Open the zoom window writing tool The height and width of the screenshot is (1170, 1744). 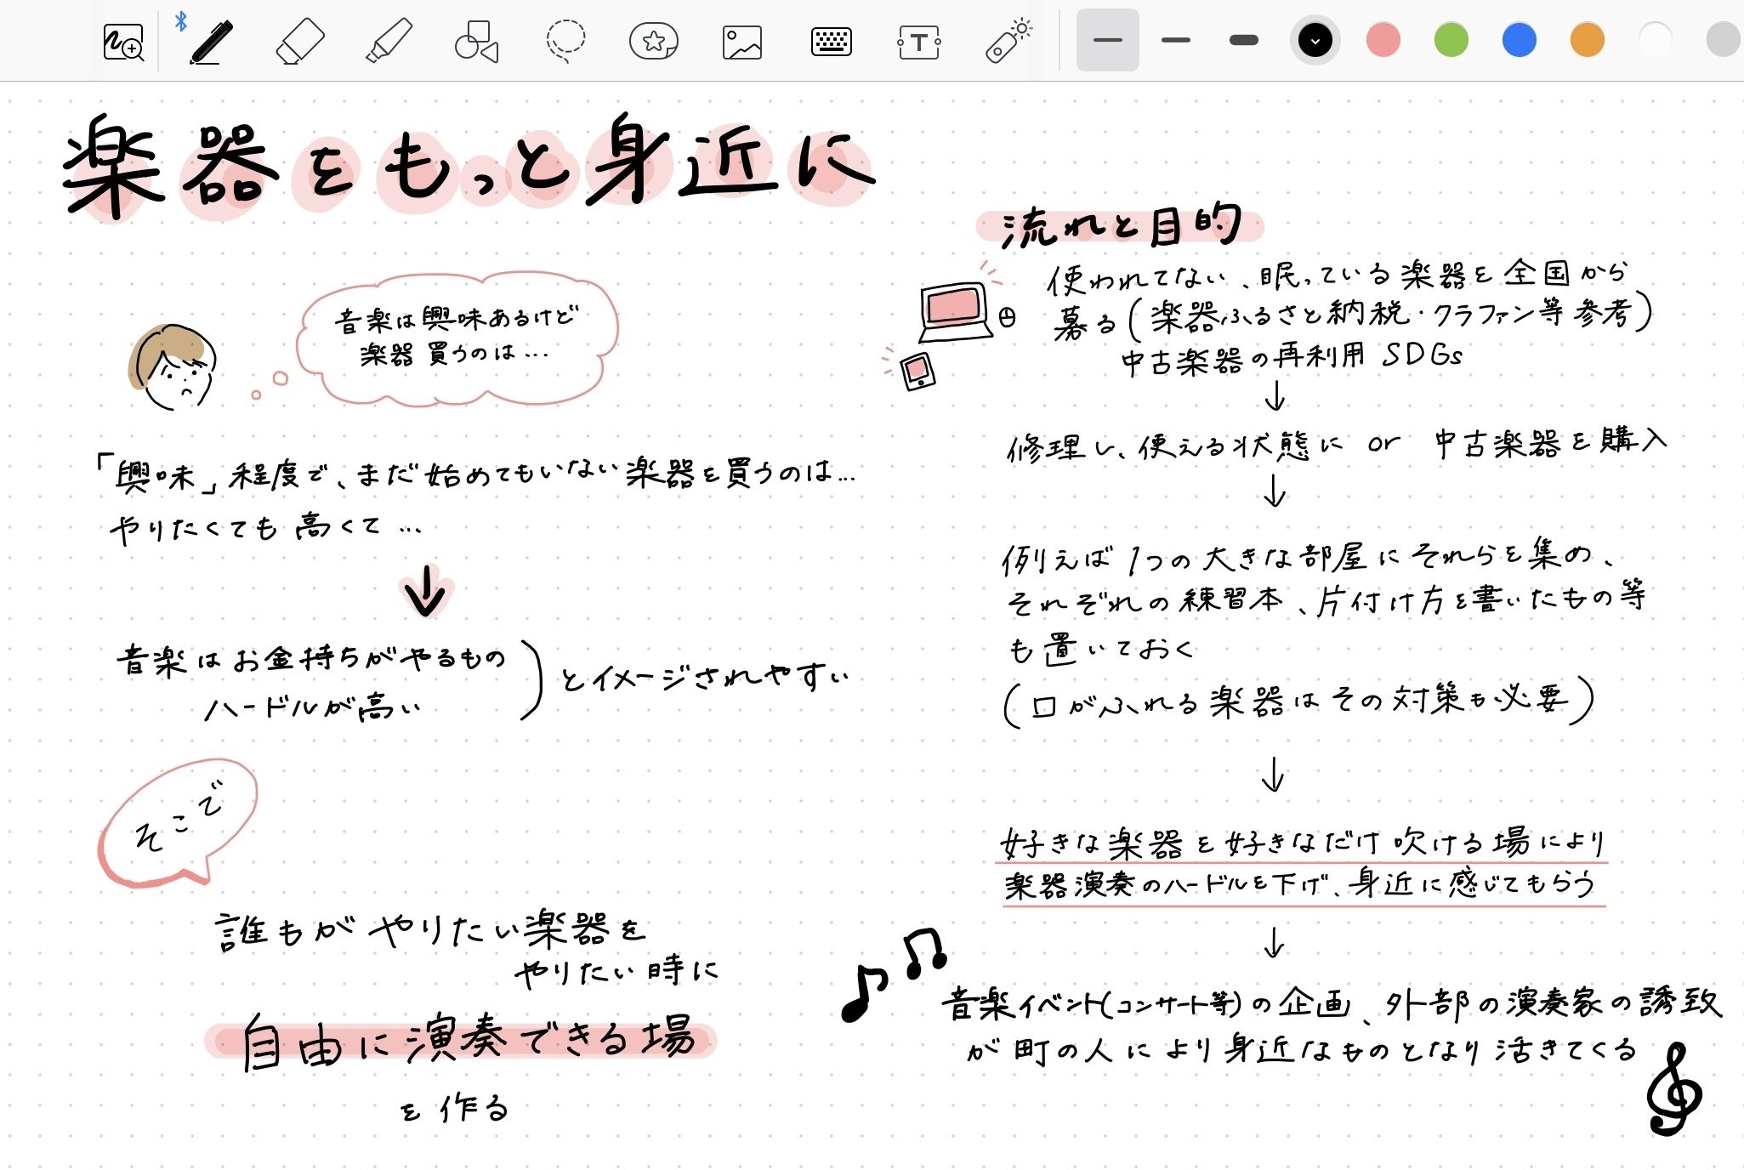tap(123, 41)
